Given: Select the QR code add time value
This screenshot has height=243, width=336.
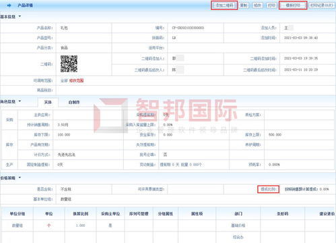Looking at the screenshot, I should pos(301,58).
